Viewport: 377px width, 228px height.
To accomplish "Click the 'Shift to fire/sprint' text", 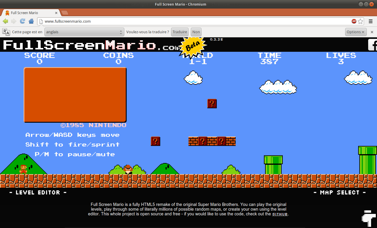I will [x=72, y=144].
